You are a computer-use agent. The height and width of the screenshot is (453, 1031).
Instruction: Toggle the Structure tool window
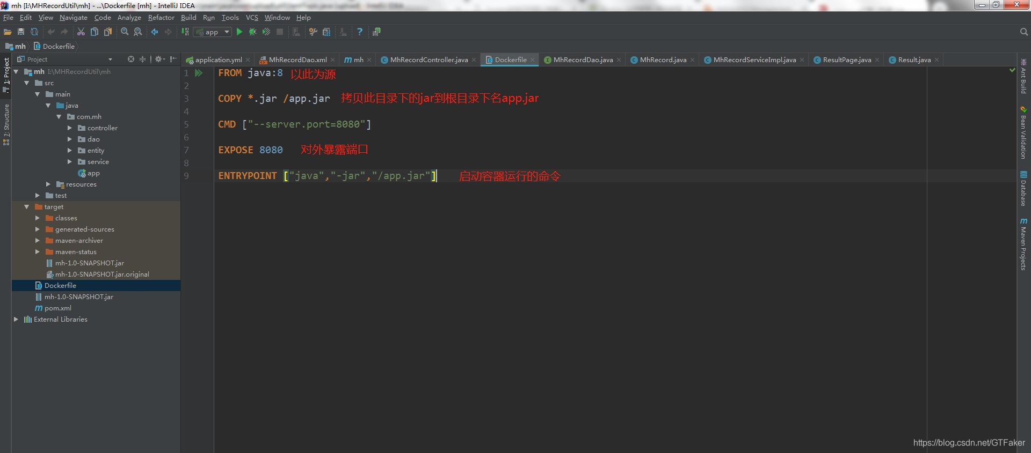coord(6,124)
